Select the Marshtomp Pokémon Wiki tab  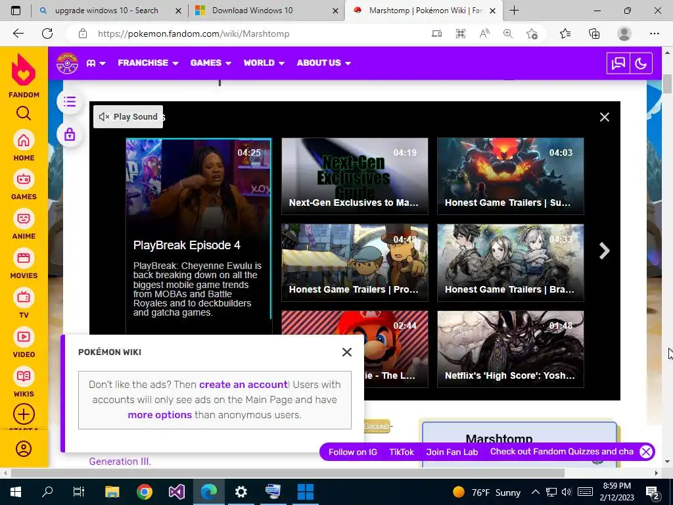[424, 11]
